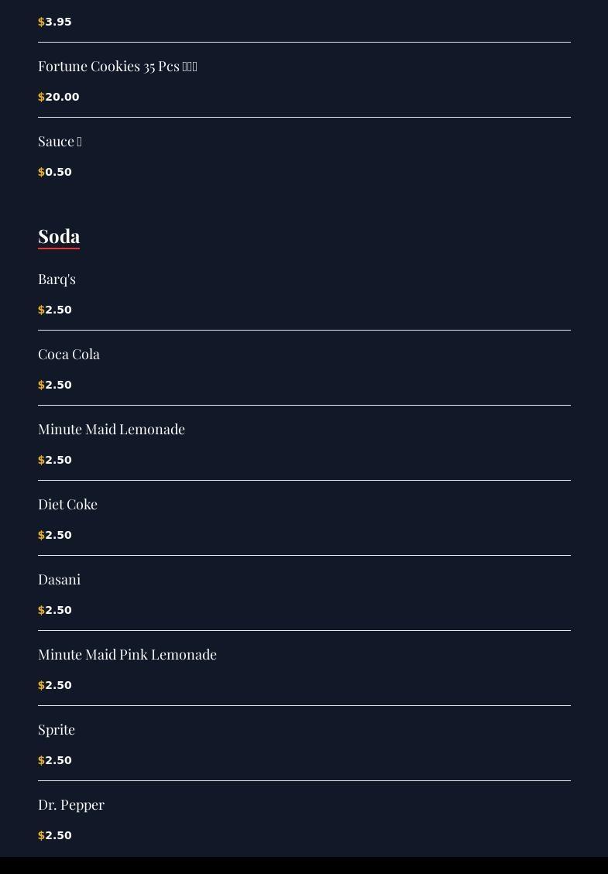Click the $20.00 Fortune Cookies price
The width and height of the screenshot is (608, 874).
[59, 97]
